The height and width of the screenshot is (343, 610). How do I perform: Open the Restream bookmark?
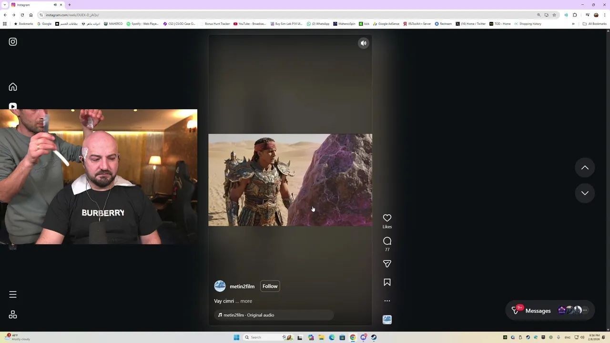(443, 24)
